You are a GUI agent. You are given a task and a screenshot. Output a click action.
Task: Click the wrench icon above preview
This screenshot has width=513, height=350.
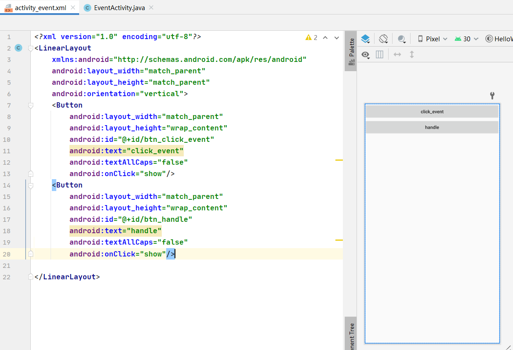coord(492,95)
